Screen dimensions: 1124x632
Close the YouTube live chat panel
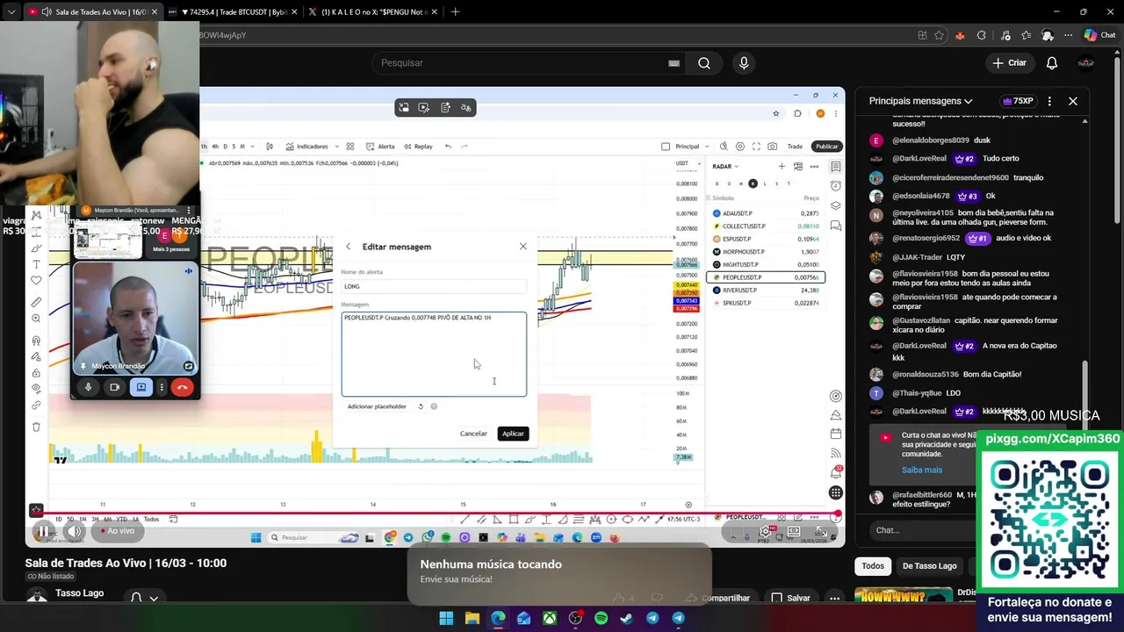[x=1072, y=101]
